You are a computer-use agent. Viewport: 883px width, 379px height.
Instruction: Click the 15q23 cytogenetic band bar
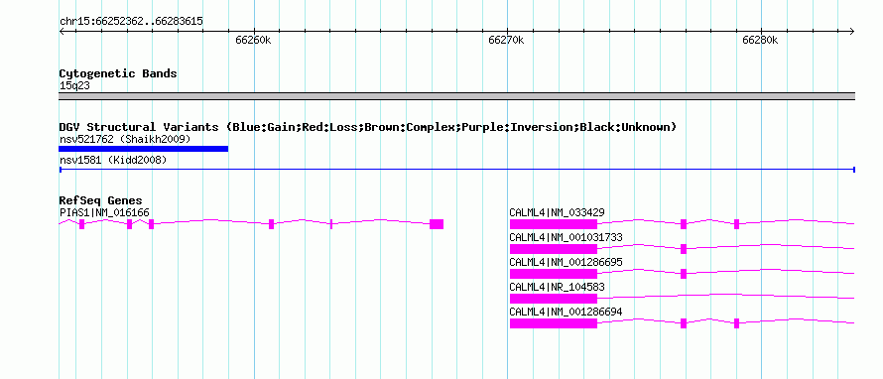tap(457, 96)
